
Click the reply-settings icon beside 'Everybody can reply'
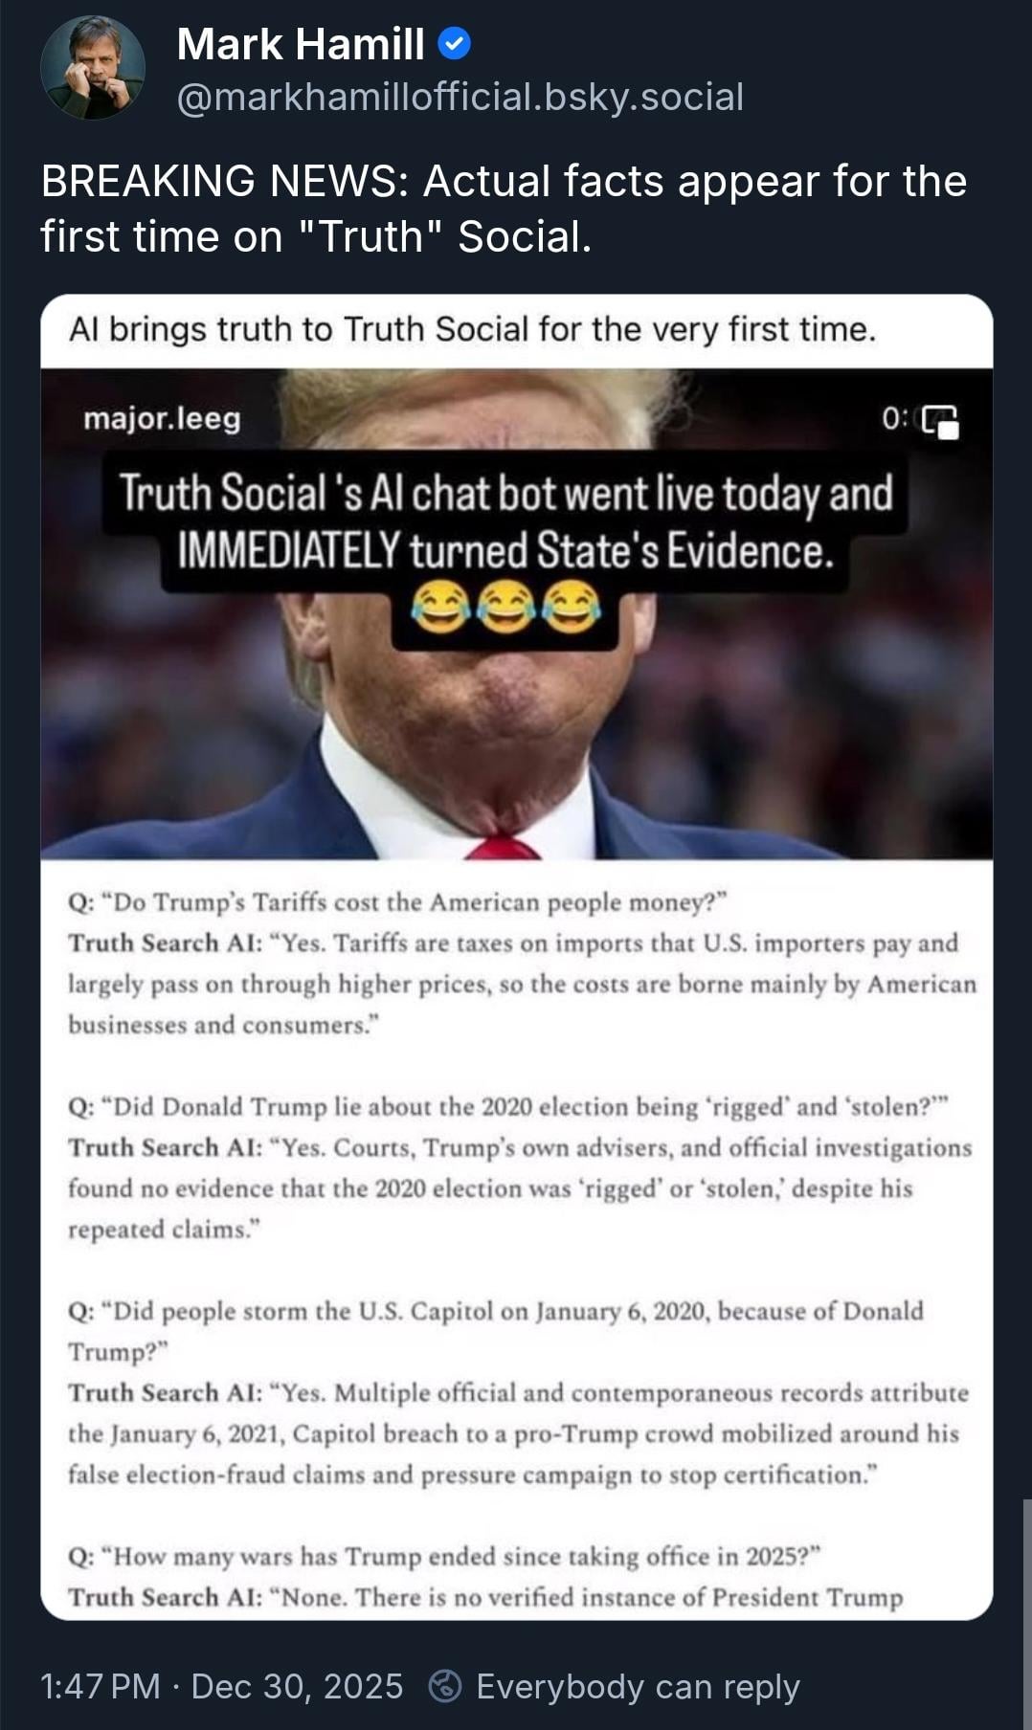[x=445, y=1686]
